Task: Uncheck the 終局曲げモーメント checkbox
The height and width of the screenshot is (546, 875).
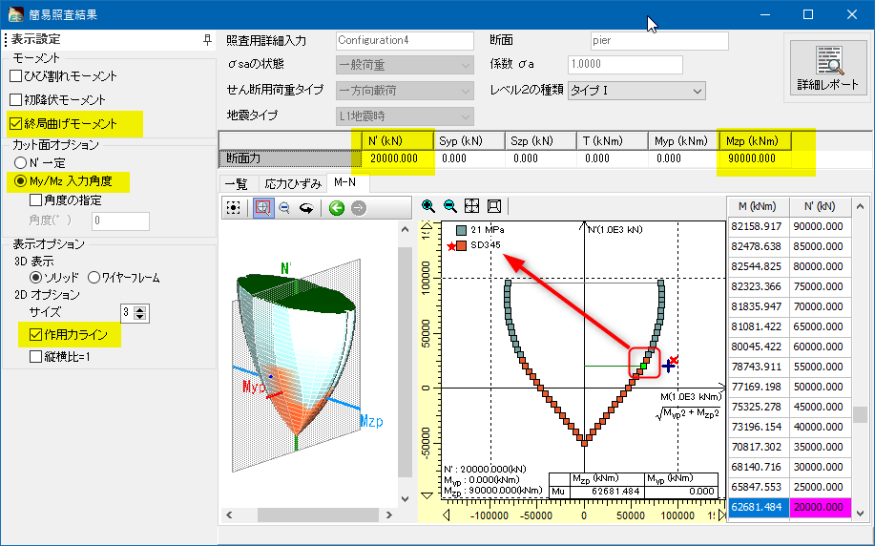Action: tap(16, 123)
